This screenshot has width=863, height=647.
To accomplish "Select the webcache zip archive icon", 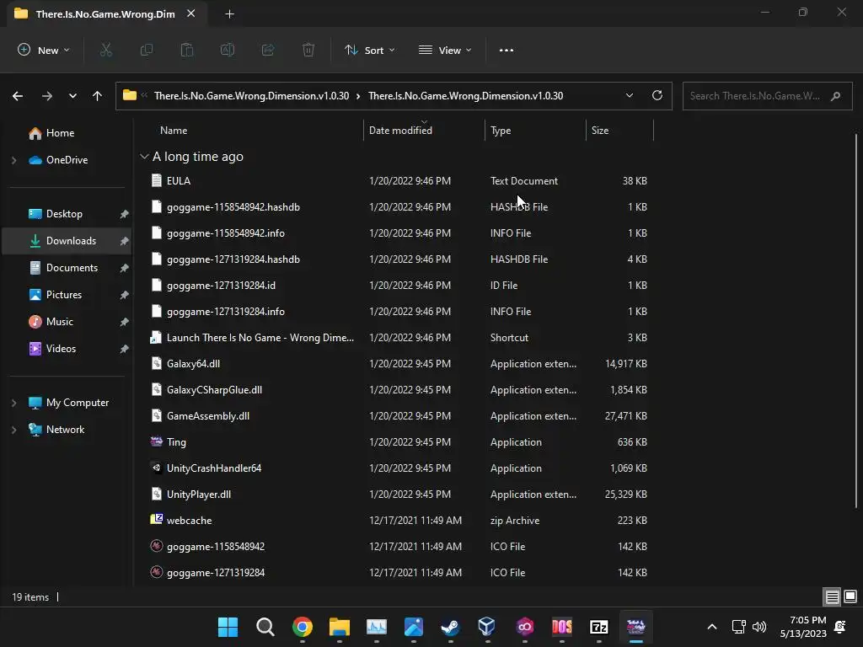I will click(156, 519).
